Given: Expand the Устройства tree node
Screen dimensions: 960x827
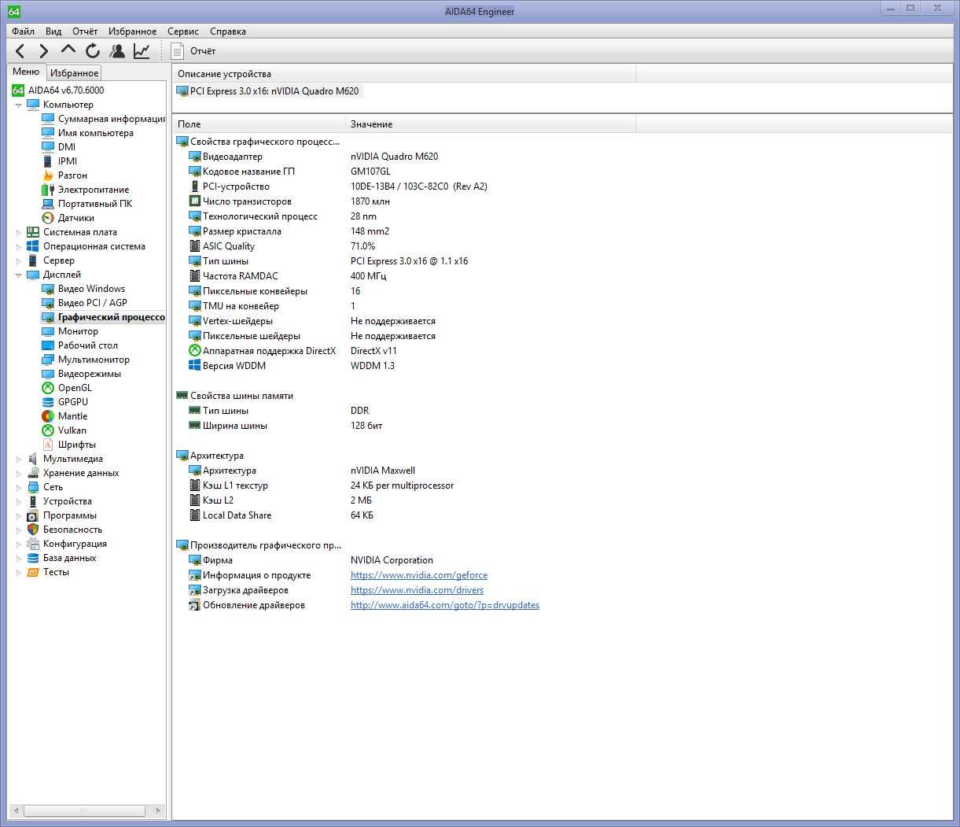Looking at the screenshot, I should 19,501.
